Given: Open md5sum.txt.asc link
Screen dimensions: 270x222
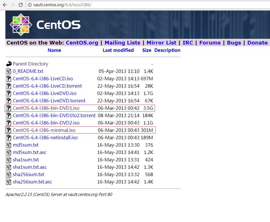Looking at the screenshot, I should click(x=30, y=152).
